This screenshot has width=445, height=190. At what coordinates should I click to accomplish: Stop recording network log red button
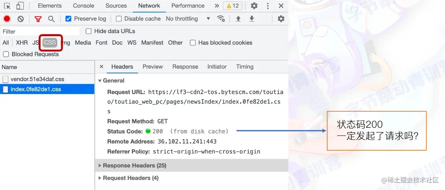(x=7, y=19)
